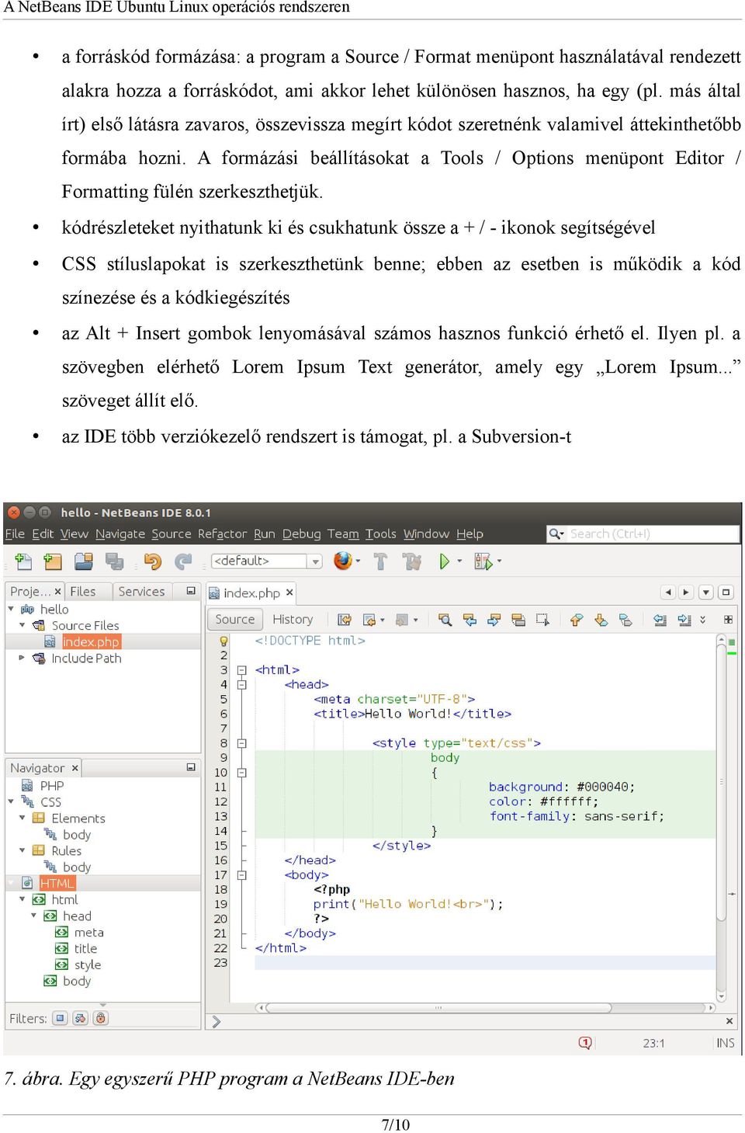Open the Refactor menu
Viewport: 745px width, 1133px height.
click(x=222, y=533)
